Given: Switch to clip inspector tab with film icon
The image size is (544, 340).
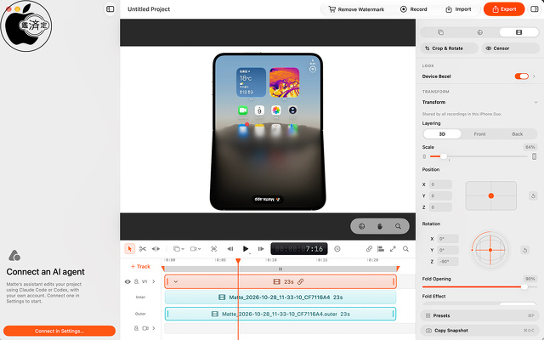Looking at the screenshot, I should (x=518, y=32).
